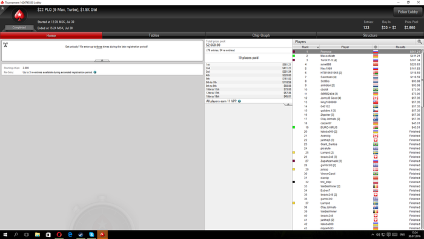Click yellow color tag beside julsop

tap(294, 169)
